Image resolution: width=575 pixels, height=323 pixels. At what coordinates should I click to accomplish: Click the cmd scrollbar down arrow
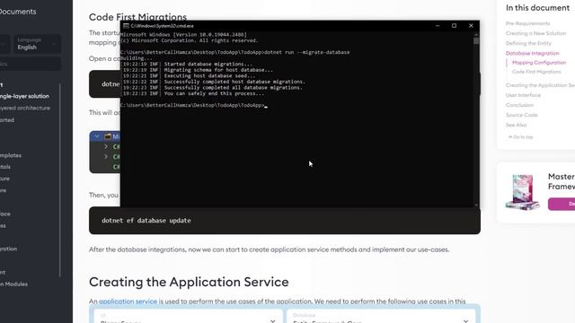(x=476, y=205)
